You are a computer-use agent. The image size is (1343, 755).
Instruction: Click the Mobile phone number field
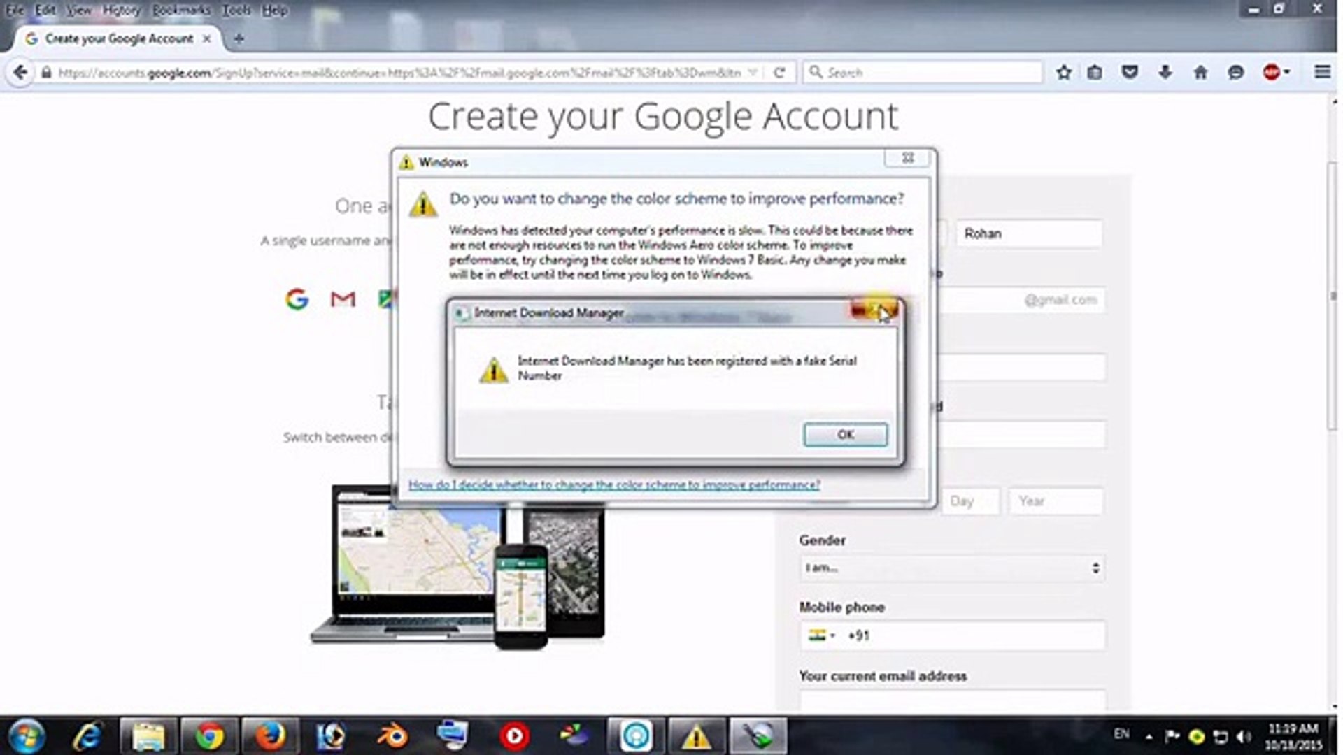(x=979, y=635)
